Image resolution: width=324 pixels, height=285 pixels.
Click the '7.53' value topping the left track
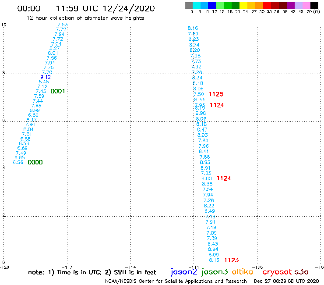pos(63,25)
